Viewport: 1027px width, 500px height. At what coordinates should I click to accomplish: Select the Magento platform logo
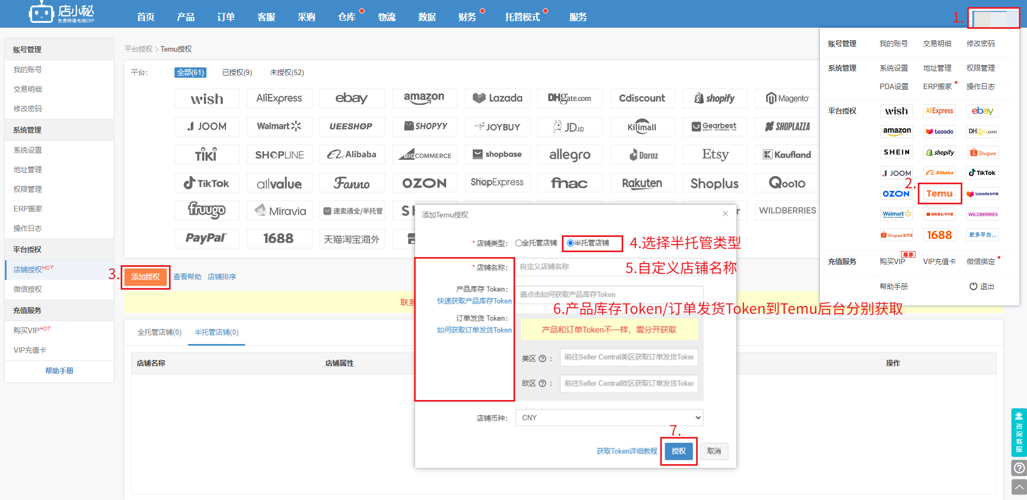point(787,98)
